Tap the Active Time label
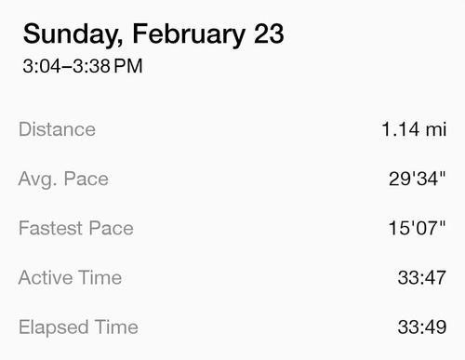 click(x=70, y=277)
